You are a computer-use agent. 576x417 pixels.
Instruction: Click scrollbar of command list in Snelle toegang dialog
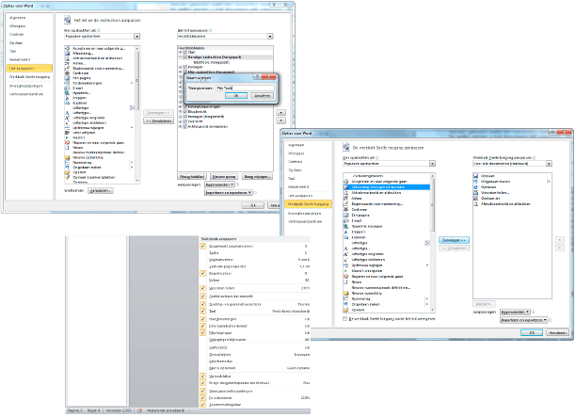point(432,243)
